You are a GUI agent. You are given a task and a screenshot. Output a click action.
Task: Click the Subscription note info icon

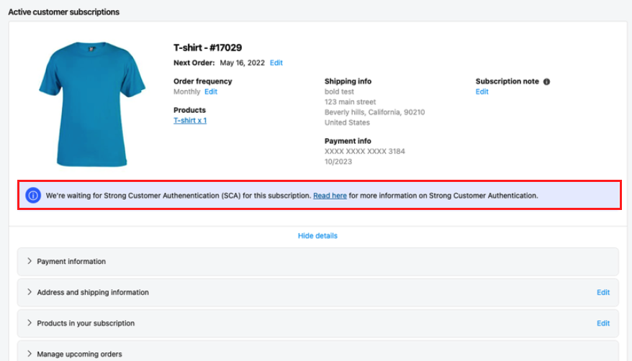point(546,82)
